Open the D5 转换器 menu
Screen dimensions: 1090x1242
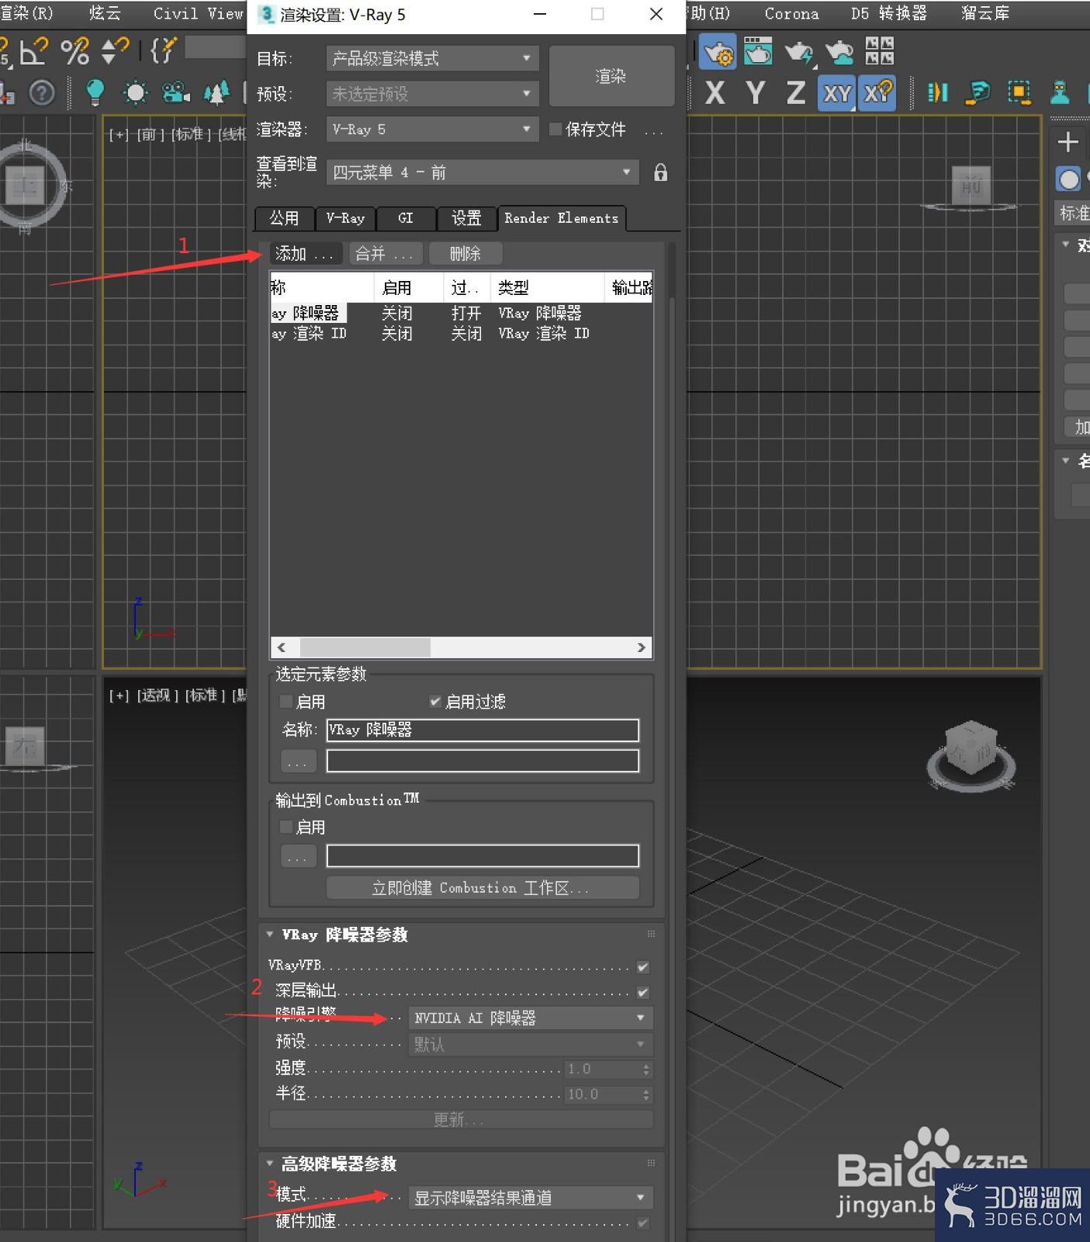pyautogui.click(x=888, y=13)
